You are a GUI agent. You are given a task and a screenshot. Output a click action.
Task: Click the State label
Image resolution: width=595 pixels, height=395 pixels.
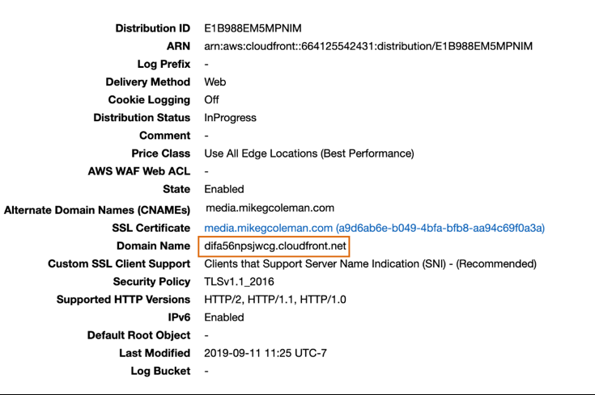(x=176, y=189)
